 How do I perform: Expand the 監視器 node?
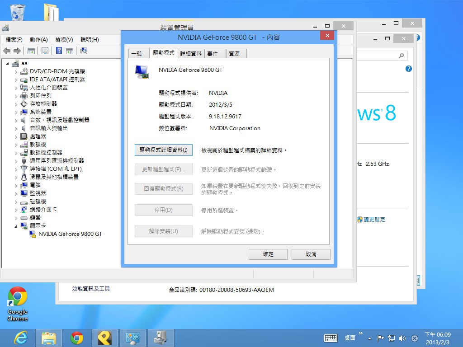tap(16, 193)
